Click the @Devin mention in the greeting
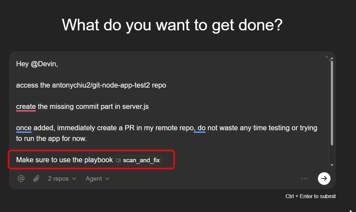Image resolution: width=356 pixels, height=212 pixels. pyautogui.click(x=44, y=64)
